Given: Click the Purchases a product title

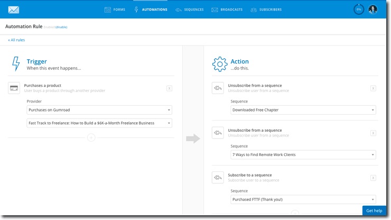Looking at the screenshot, I should pyautogui.click(x=43, y=85).
